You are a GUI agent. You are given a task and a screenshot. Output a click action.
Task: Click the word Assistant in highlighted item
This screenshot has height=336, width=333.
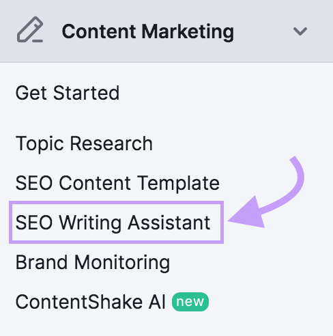coord(169,223)
